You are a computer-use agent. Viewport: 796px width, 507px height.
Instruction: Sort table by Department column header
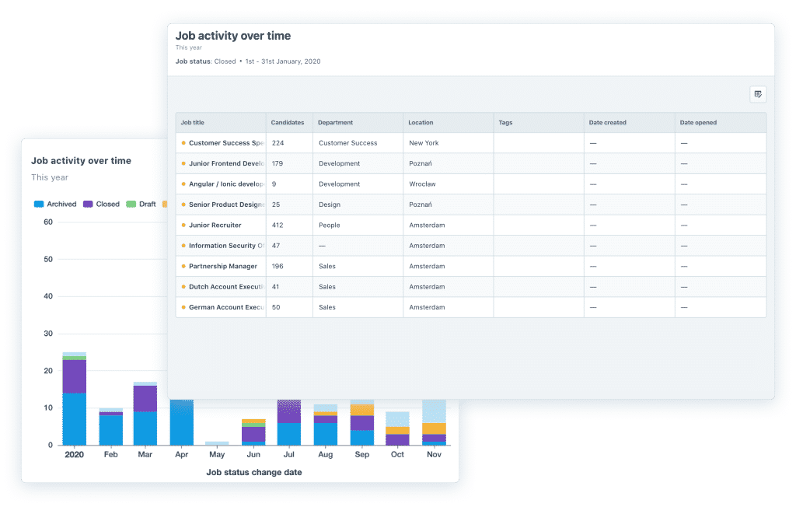point(336,123)
